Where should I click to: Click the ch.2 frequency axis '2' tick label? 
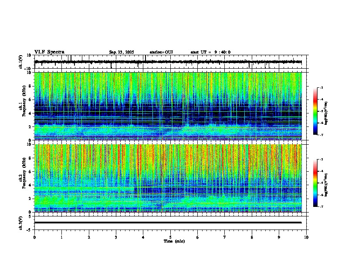click(x=30, y=199)
